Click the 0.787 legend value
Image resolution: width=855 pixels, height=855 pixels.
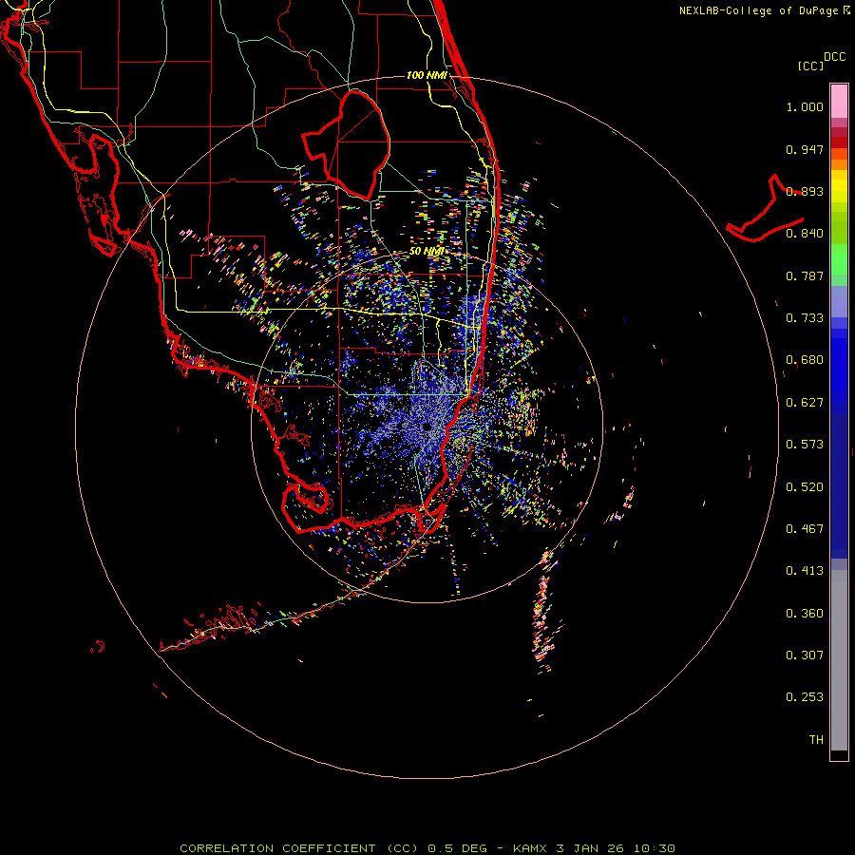click(x=805, y=275)
